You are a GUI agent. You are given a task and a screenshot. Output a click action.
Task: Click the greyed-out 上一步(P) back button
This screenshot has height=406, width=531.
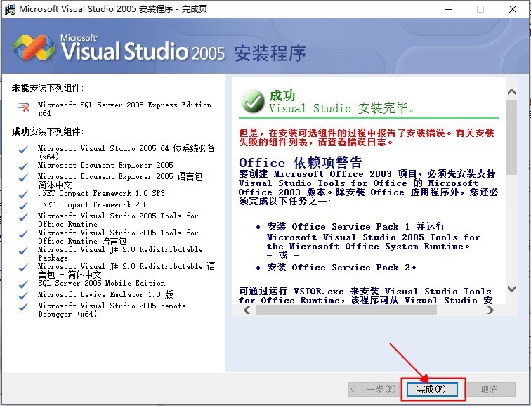coord(373,389)
